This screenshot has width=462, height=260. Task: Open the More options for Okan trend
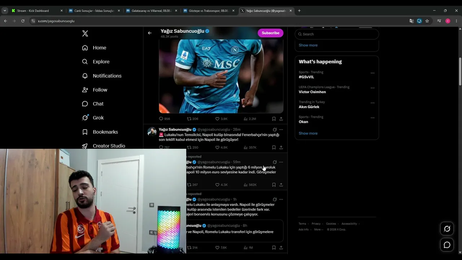point(372,118)
